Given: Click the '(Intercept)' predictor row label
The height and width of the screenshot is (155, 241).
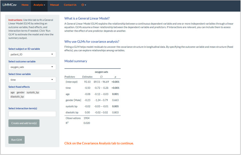Looking at the screenshot, I should 72,82.
